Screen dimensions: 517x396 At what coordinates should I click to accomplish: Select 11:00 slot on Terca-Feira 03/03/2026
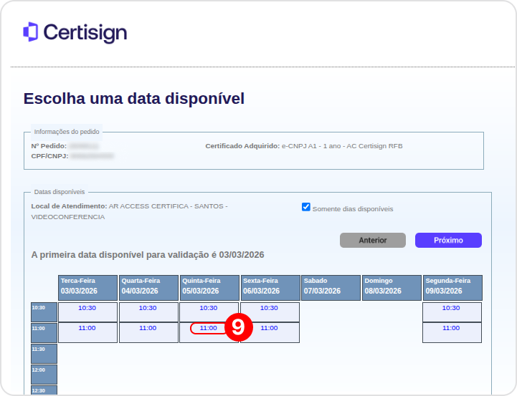[87, 328]
